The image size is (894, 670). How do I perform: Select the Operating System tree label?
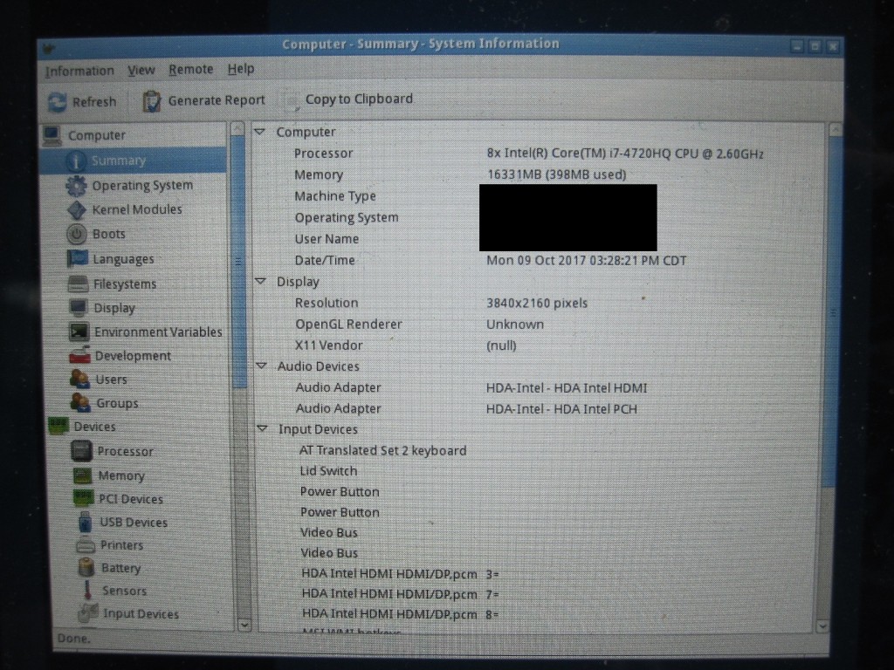(x=142, y=186)
